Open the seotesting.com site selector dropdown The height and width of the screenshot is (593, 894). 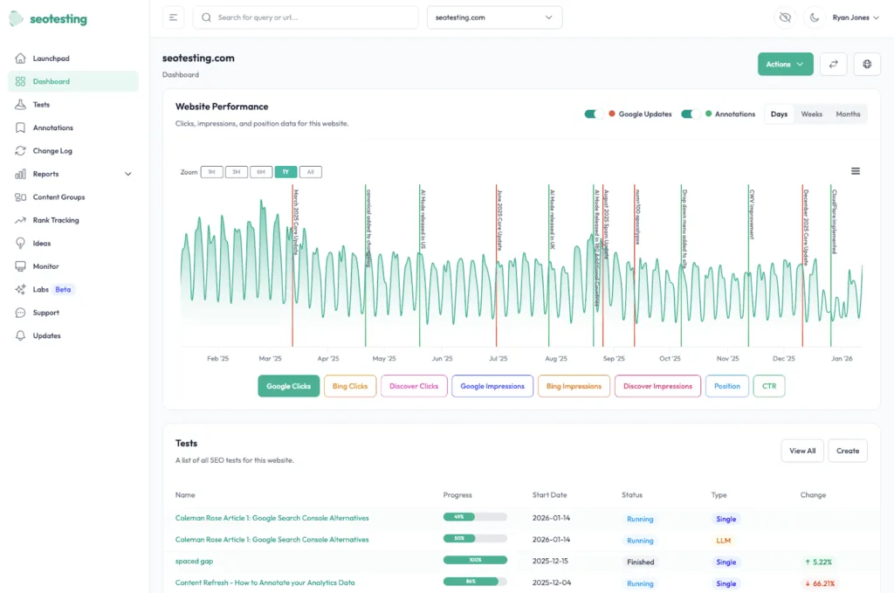click(494, 17)
